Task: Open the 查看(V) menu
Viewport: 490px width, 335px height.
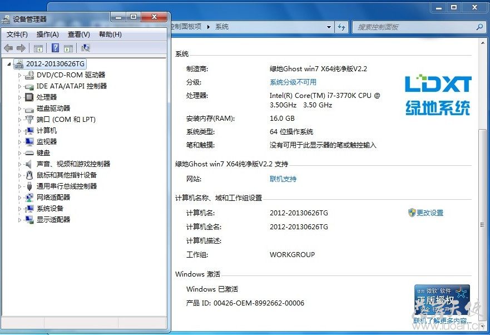Action: (x=79, y=35)
